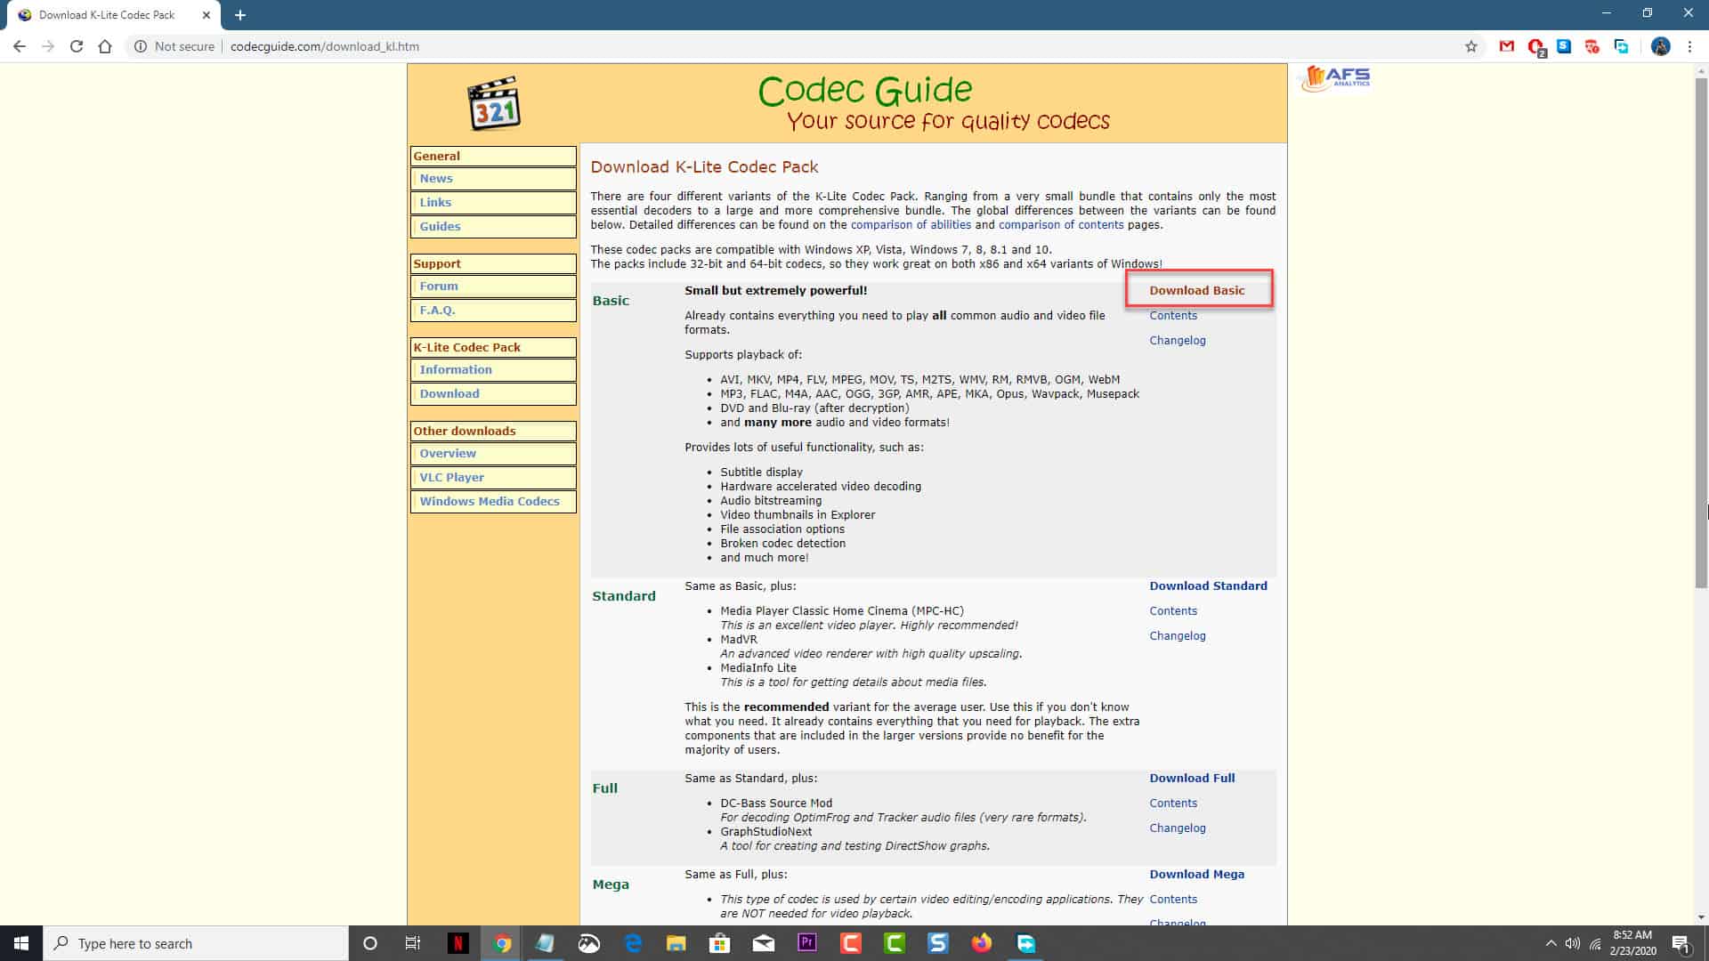Click the Download Full link
Image resolution: width=1709 pixels, height=961 pixels.
(x=1192, y=778)
